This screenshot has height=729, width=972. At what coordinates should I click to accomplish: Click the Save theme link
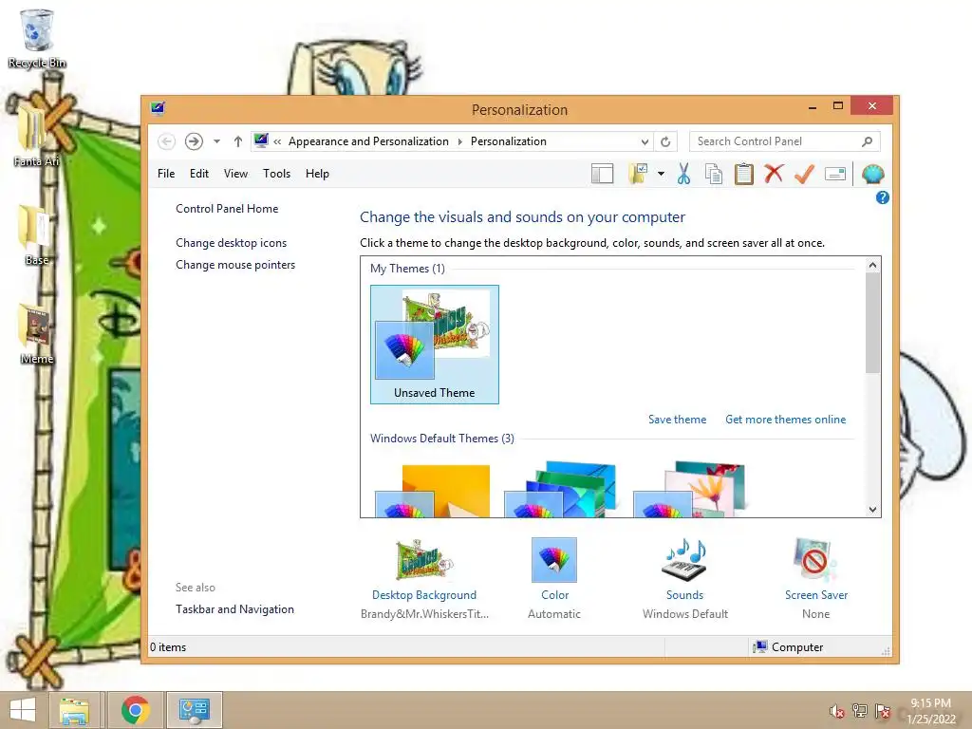point(677,420)
